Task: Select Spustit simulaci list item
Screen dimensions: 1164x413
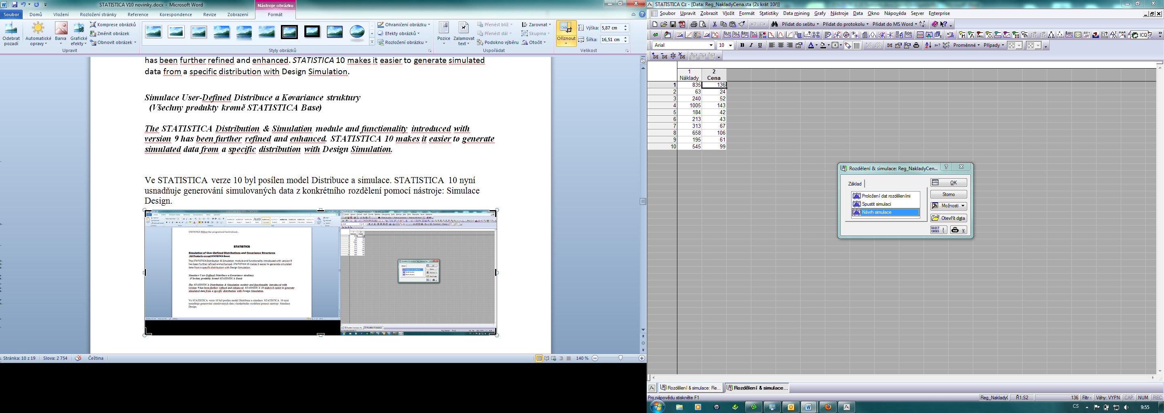Action: click(x=886, y=204)
